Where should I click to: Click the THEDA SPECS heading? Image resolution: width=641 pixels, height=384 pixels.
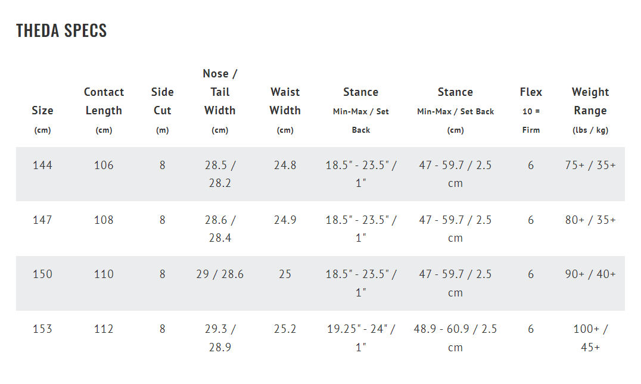point(61,30)
